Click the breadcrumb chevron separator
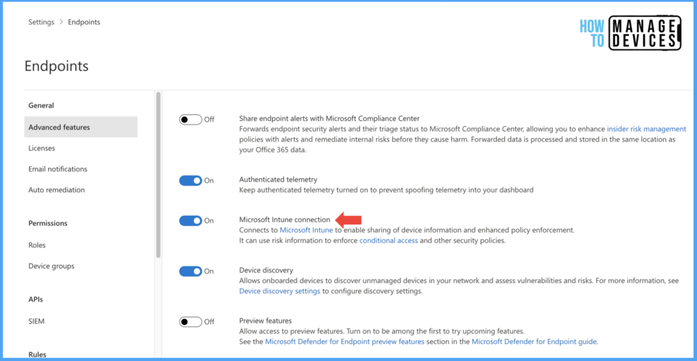 pyautogui.click(x=61, y=22)
